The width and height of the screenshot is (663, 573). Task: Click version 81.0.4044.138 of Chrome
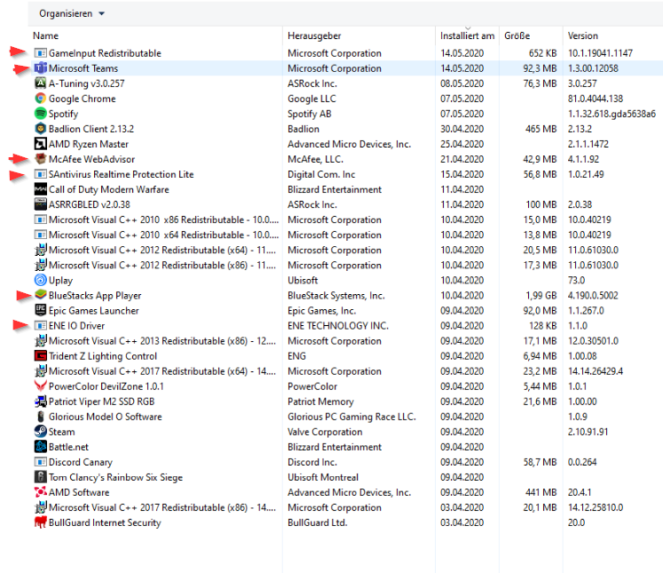[596, 99]
